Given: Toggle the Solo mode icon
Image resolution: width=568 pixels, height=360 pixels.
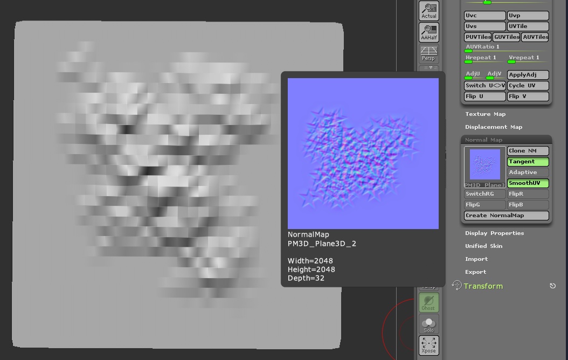Looking at the screenshot, I should coord(429,324).
